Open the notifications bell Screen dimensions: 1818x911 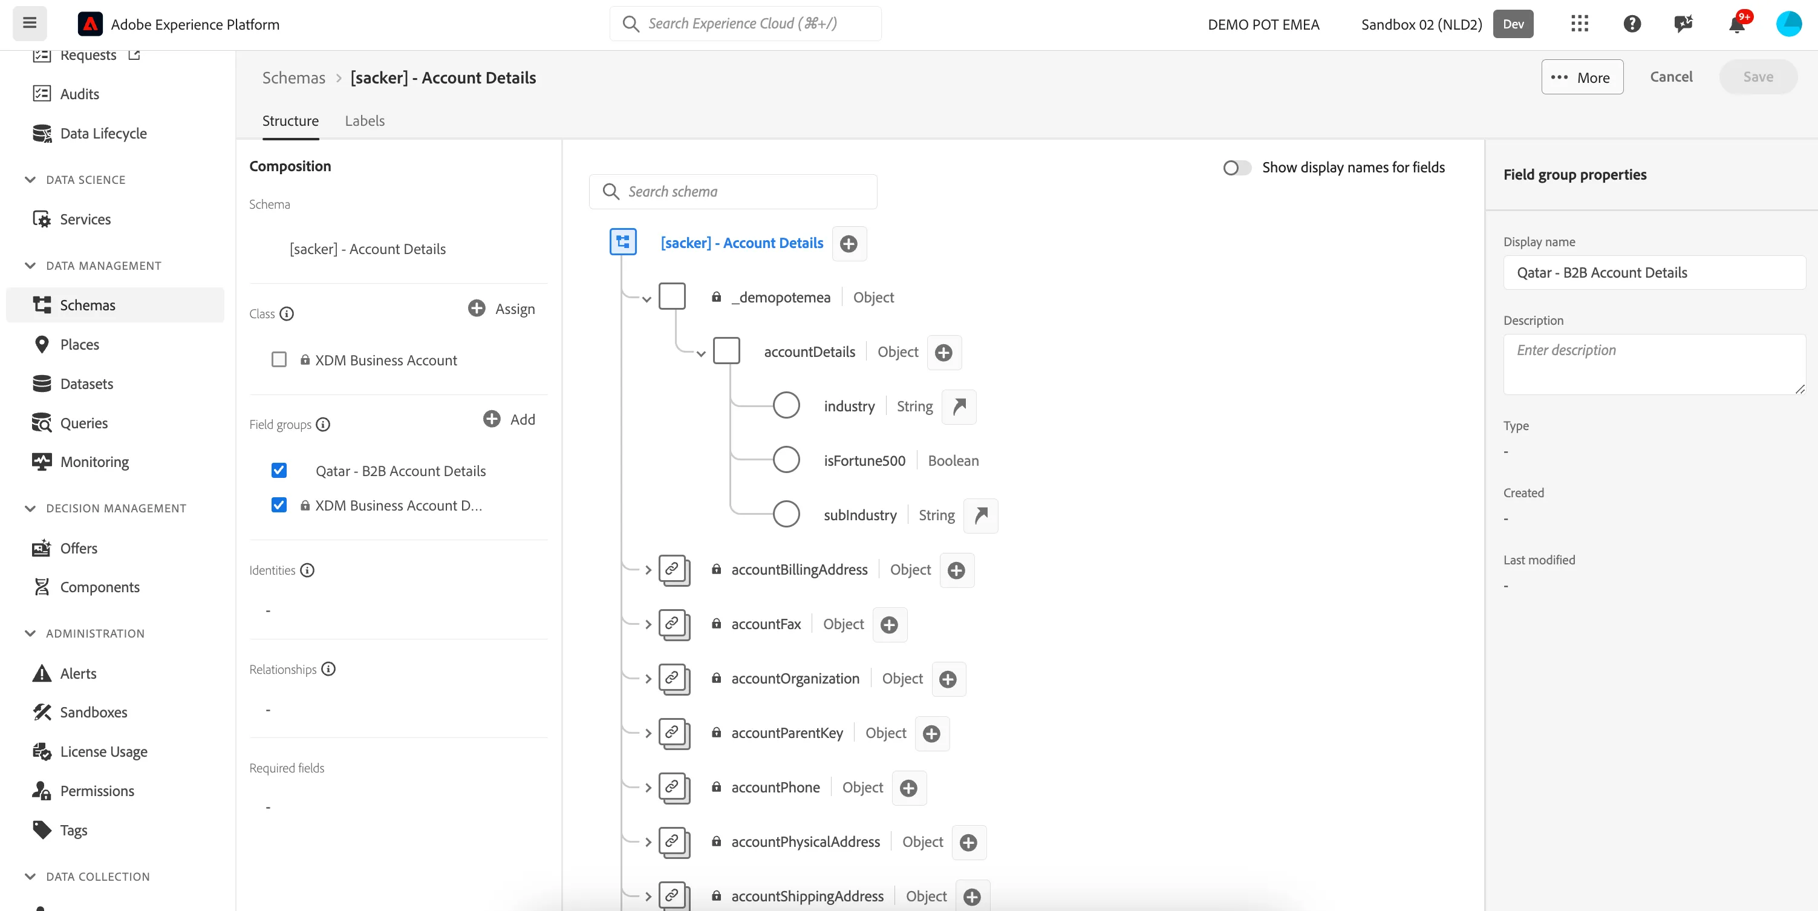(x=1737, y=24)
